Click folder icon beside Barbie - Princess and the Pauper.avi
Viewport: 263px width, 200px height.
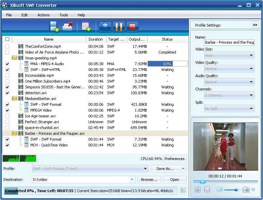point(15,133)
